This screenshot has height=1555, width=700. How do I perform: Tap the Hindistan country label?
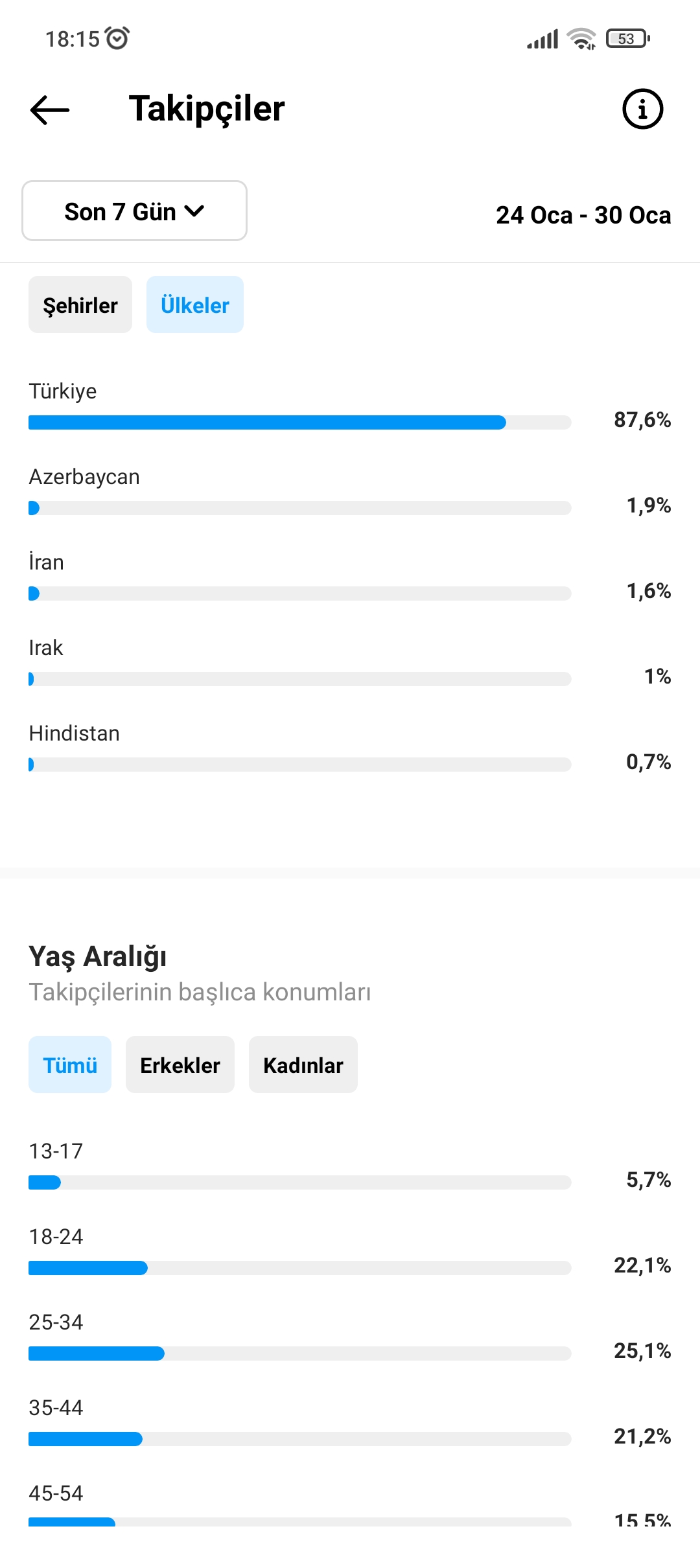pyautogui.click(x=75, y=733)
